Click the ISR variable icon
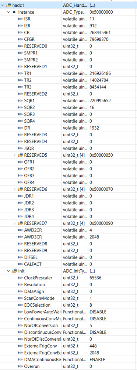This screenshot has width=137, height=370. [x=21, y=19]
